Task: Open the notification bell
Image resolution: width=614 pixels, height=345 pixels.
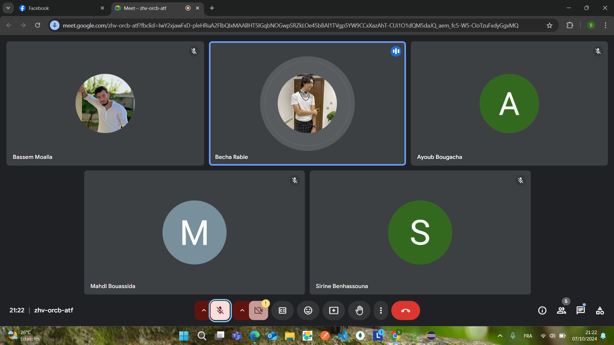Action: click(x=603, y=336)
